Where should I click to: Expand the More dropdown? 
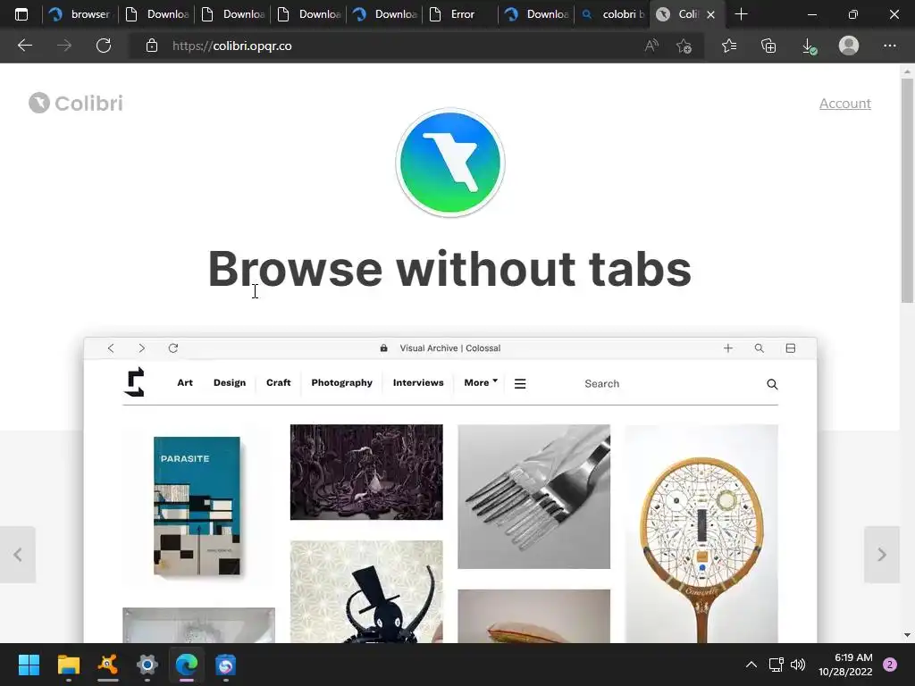[x=481, y=382]
